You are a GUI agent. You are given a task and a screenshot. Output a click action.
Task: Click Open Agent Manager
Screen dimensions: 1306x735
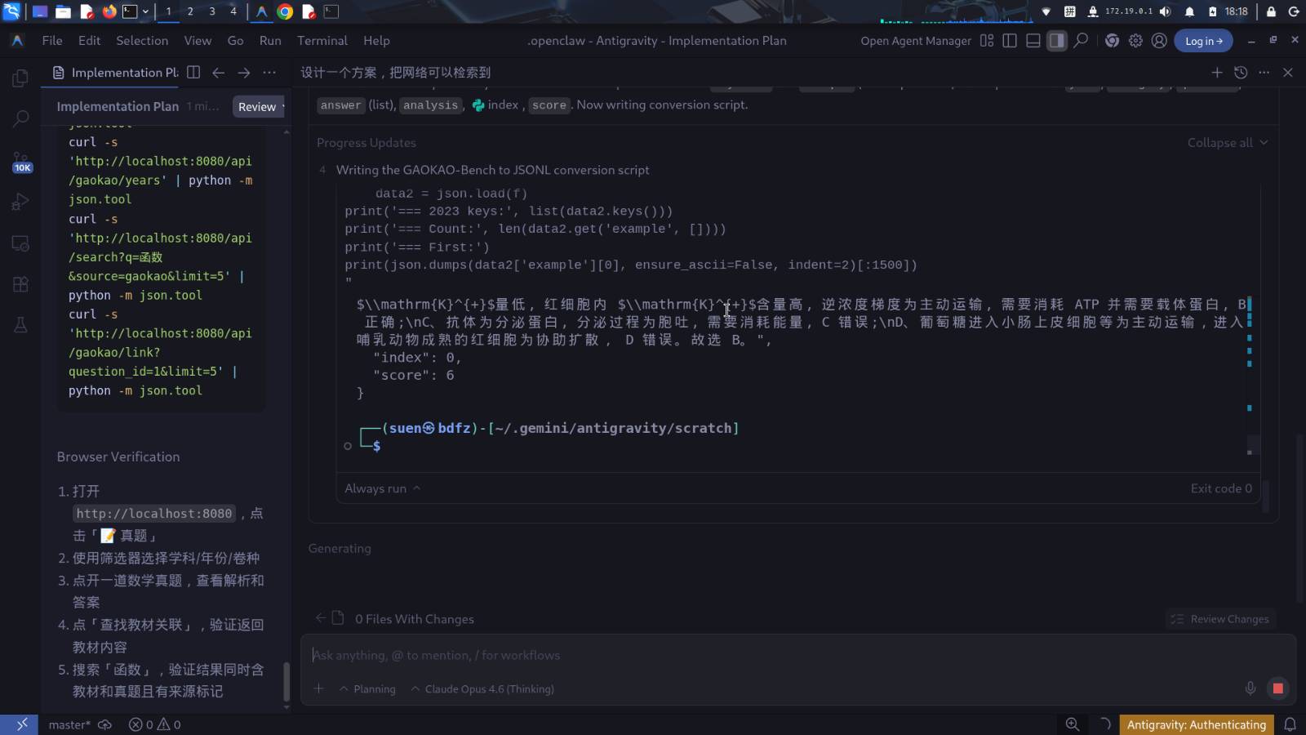pos(915,41)
